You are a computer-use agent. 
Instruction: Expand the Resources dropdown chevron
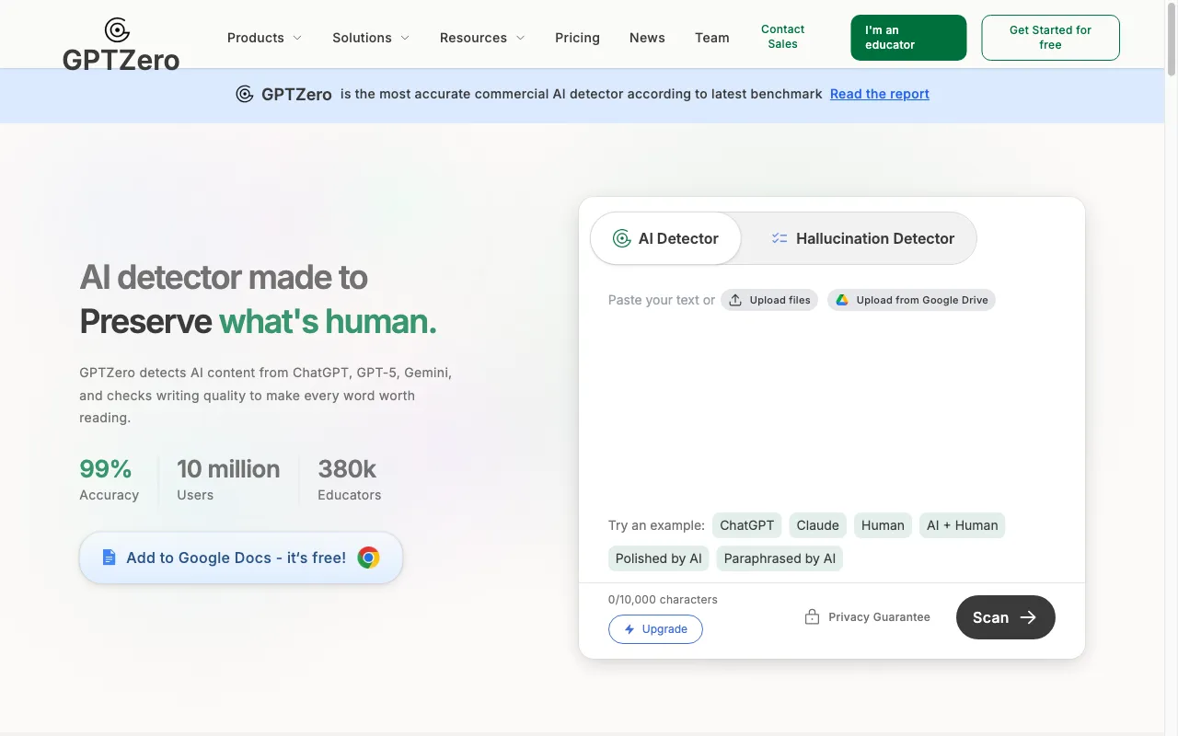point(520,38)
